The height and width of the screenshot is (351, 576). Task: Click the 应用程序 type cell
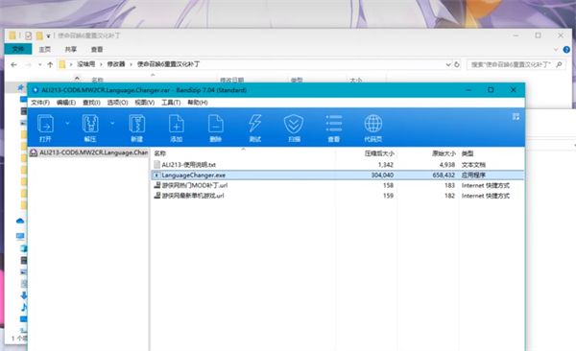point(473,175)
